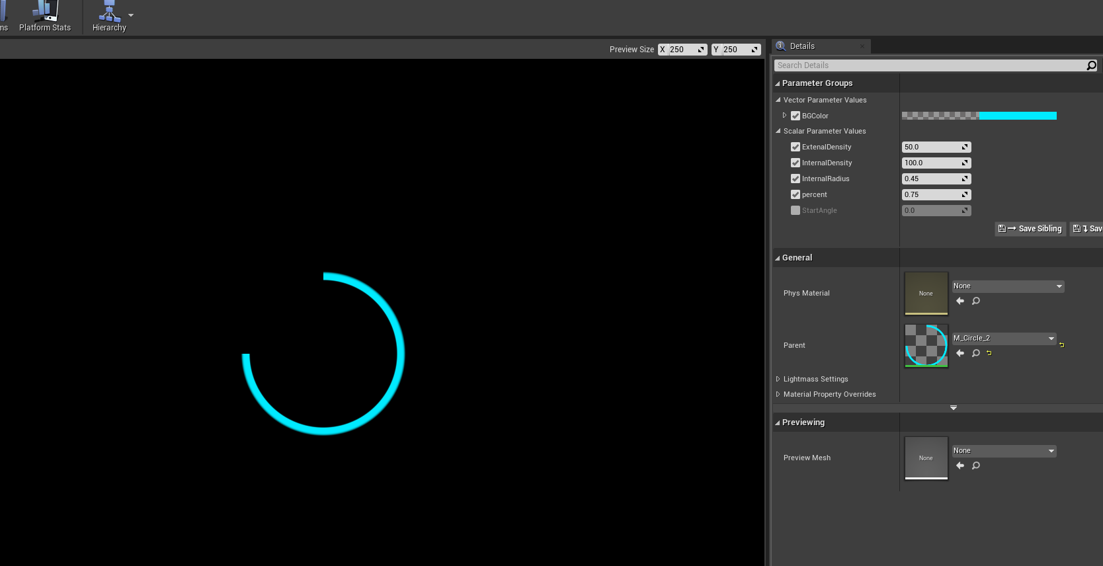Reset Parent to default via yellow arrow beside dropdown
Image resolution: width=1103 pixels, height=566 pixels.
coord(1062,345)
